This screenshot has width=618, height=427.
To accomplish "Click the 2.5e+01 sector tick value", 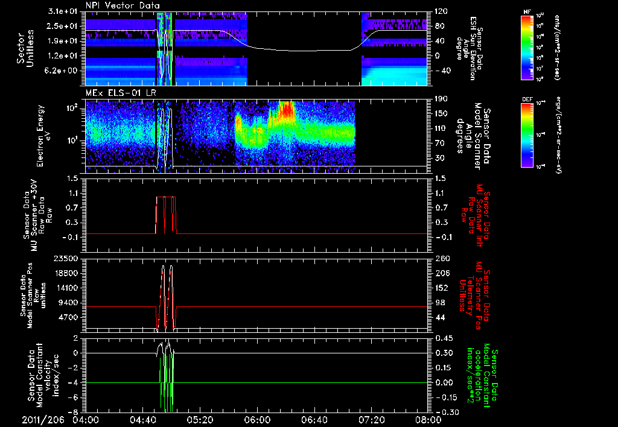I will 62,26.
